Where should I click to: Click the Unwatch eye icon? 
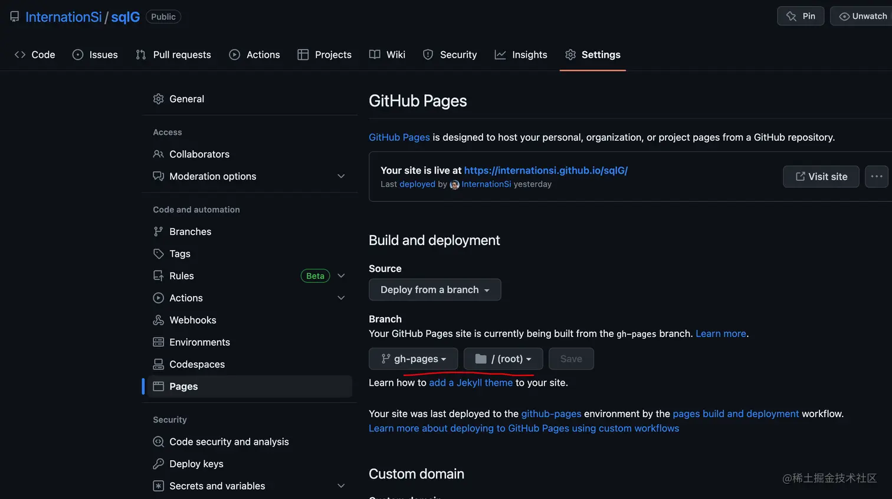pyautogui.click(x=844, y=16)
